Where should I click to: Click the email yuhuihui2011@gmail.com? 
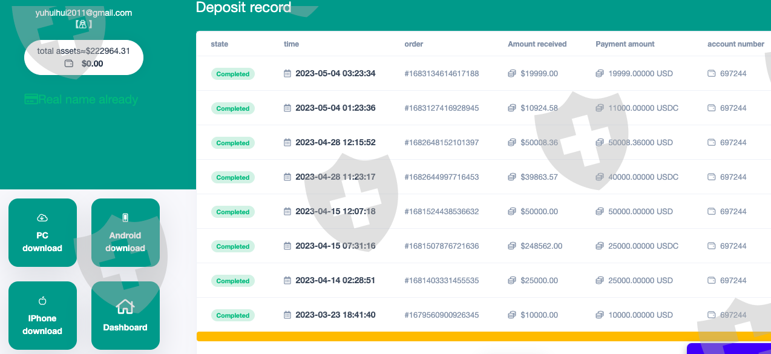click(84, 13)
